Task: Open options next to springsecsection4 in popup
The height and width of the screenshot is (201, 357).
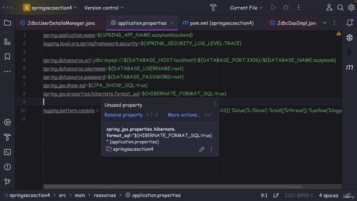Action: tap(211, 149)
